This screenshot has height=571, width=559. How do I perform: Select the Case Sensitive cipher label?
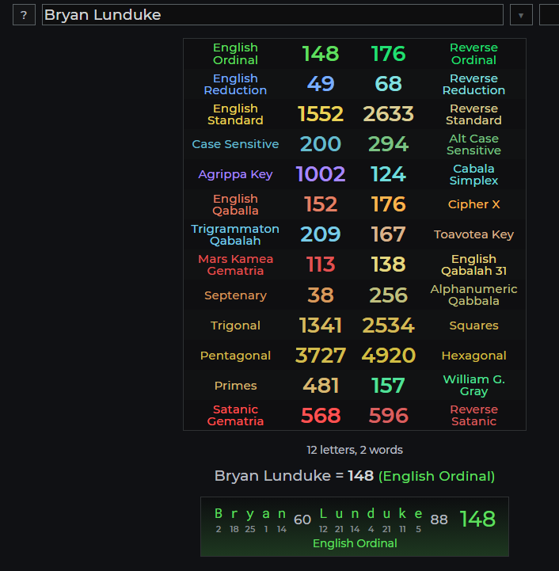click(235, 144)
